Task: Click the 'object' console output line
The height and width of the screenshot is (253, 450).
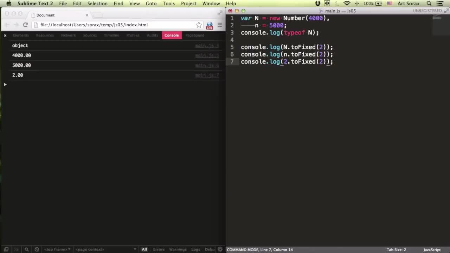Action: tap(20, 45)
